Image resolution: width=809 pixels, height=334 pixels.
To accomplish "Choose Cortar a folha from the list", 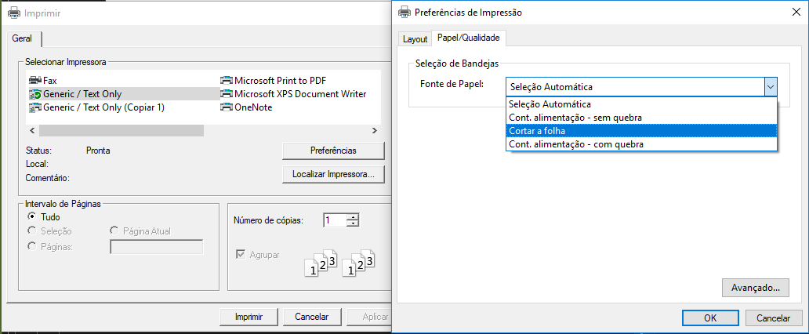I will [641, 131].
